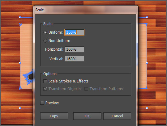Viewport: 167px width, 126px height.
Task: Dismiss the dialog with Cancel
Action: [117, 116]
